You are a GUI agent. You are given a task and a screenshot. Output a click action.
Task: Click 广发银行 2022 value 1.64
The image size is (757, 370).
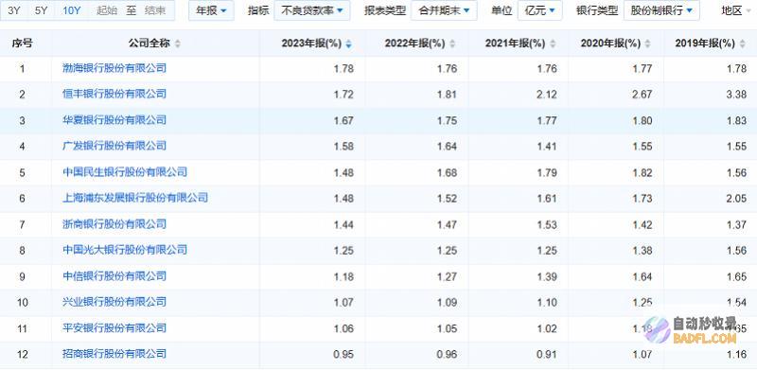pyautogui.click(x=447, y=146)
